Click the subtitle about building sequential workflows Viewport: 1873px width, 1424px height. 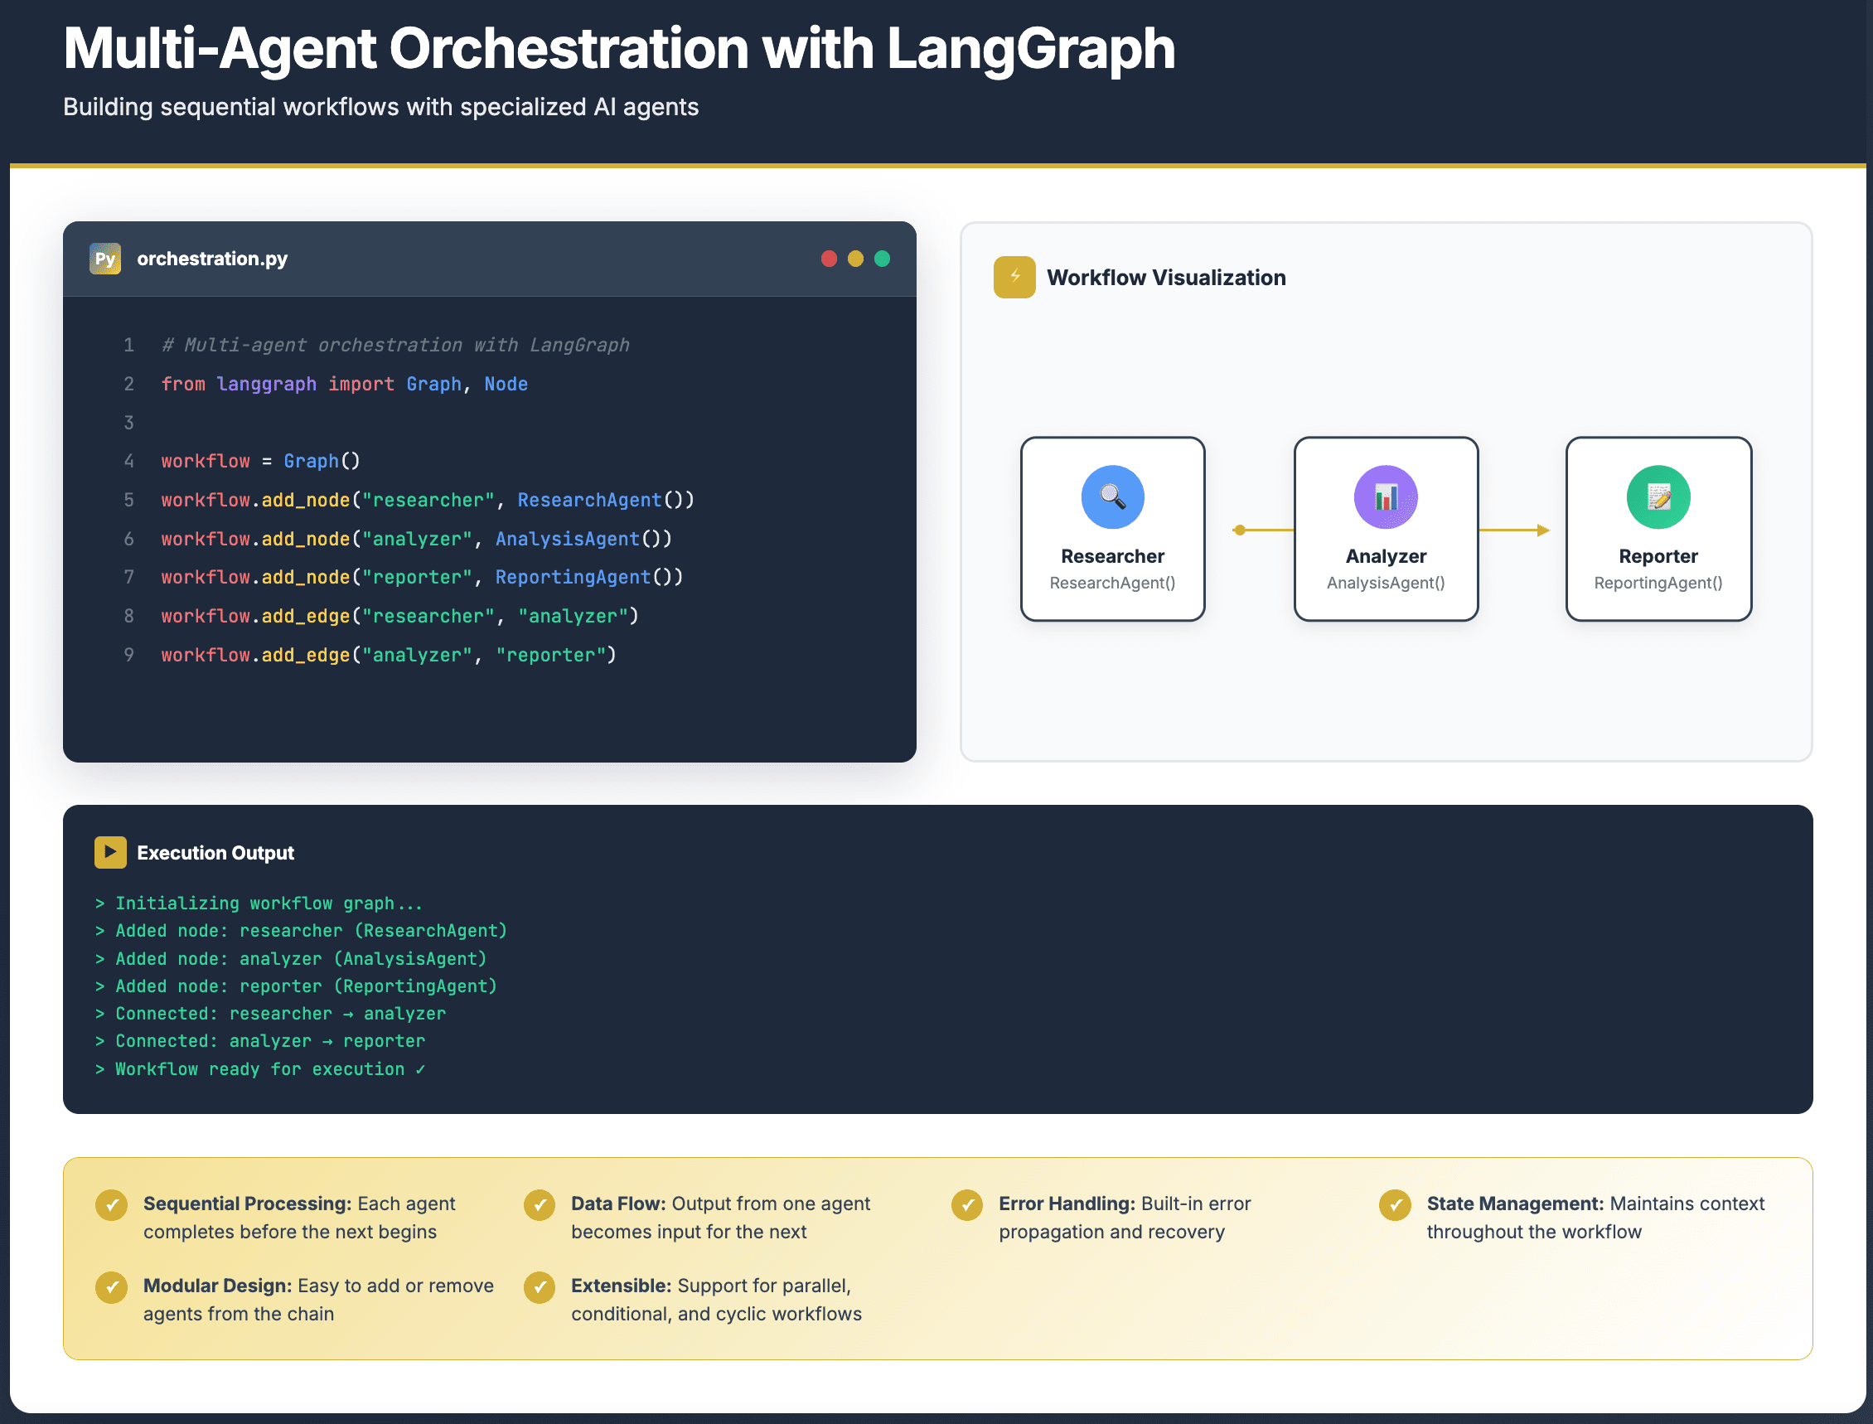(380, 107)
